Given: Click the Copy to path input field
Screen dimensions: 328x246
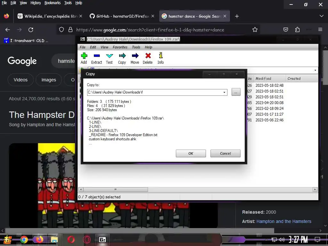Looking at the screenshot, I should tap(155, 92).
